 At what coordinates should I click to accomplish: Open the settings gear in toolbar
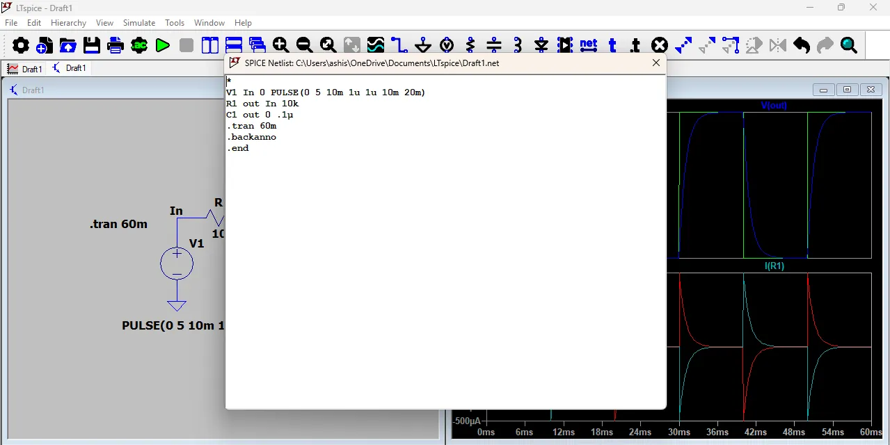point(21,45)
